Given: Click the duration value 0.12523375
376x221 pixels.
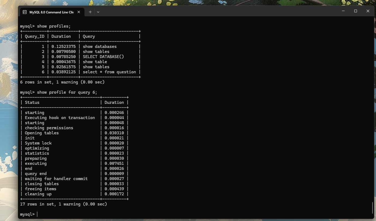Looking at the screenshot, I should point(64,47).
